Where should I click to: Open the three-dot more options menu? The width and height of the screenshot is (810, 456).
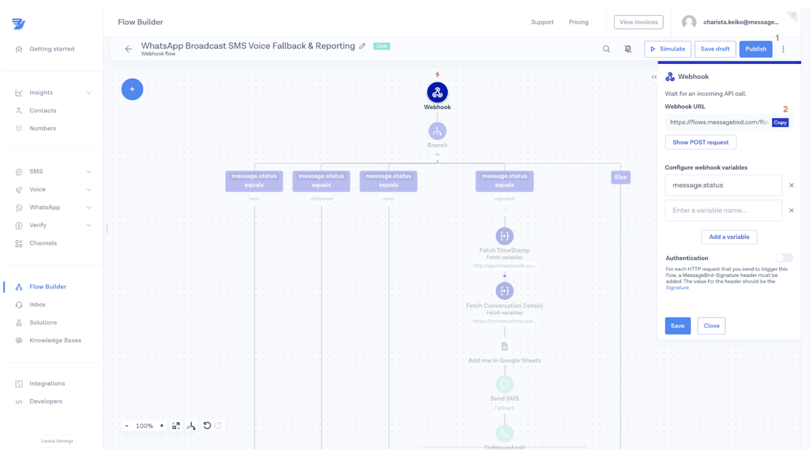(x=783, y=49)
